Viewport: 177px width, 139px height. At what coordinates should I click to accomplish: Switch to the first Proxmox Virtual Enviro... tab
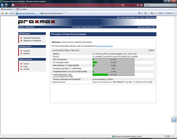pyautogui.click(x=26, y=13)
